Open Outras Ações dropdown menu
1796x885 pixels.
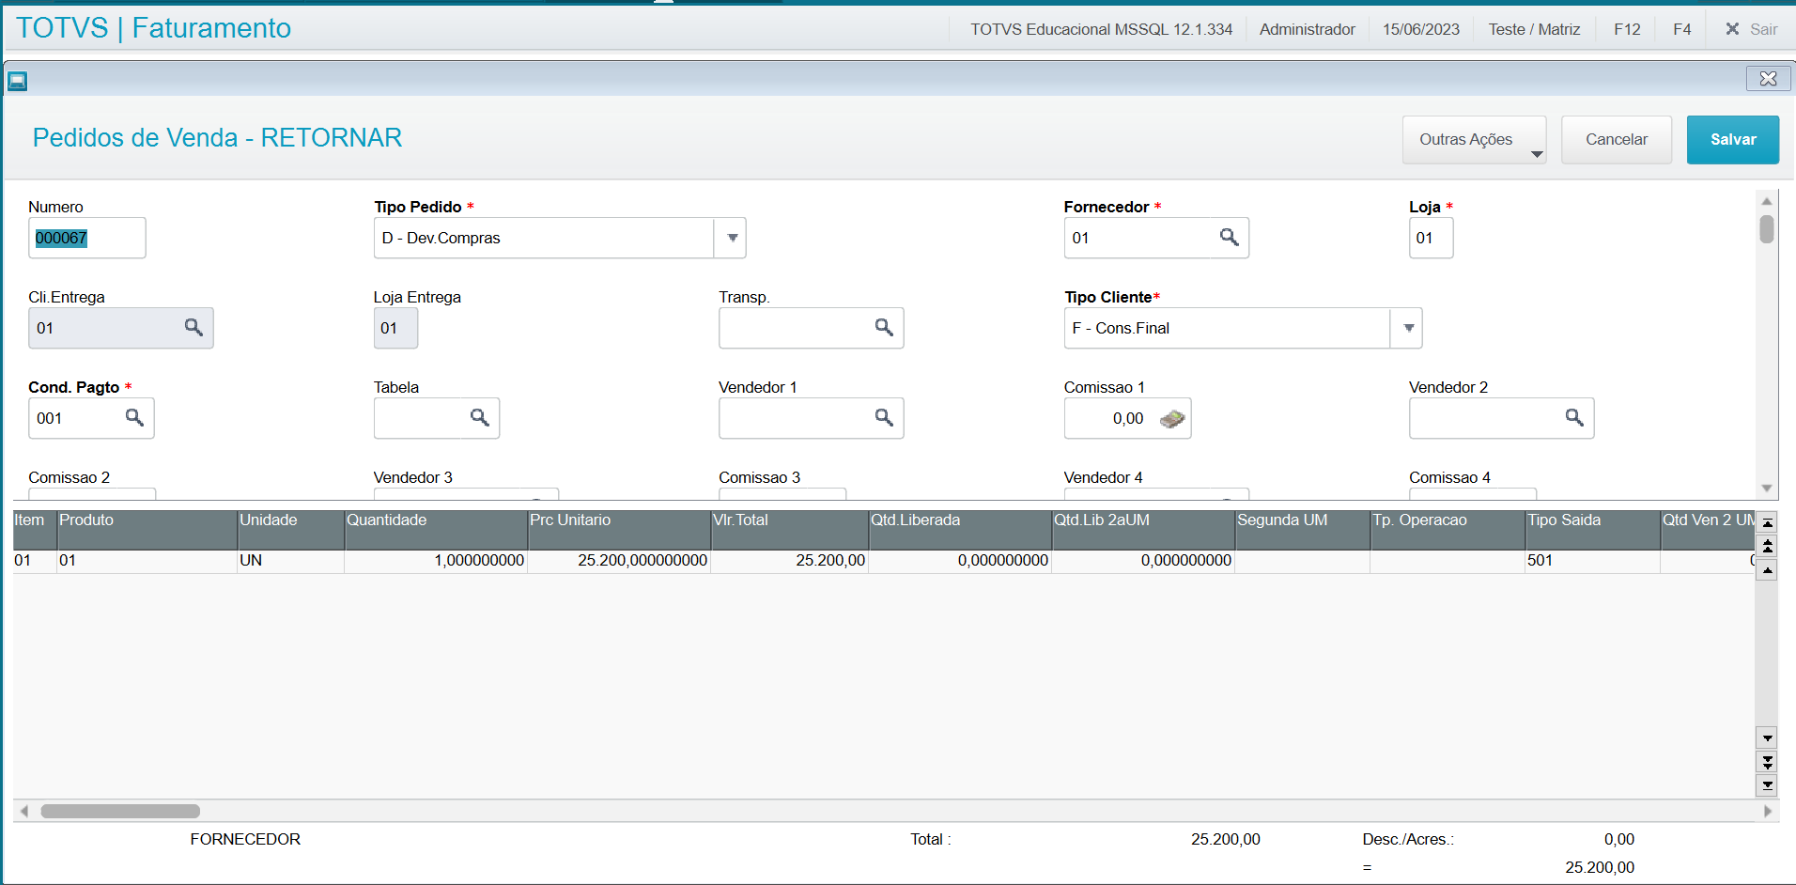(1474, 140)
